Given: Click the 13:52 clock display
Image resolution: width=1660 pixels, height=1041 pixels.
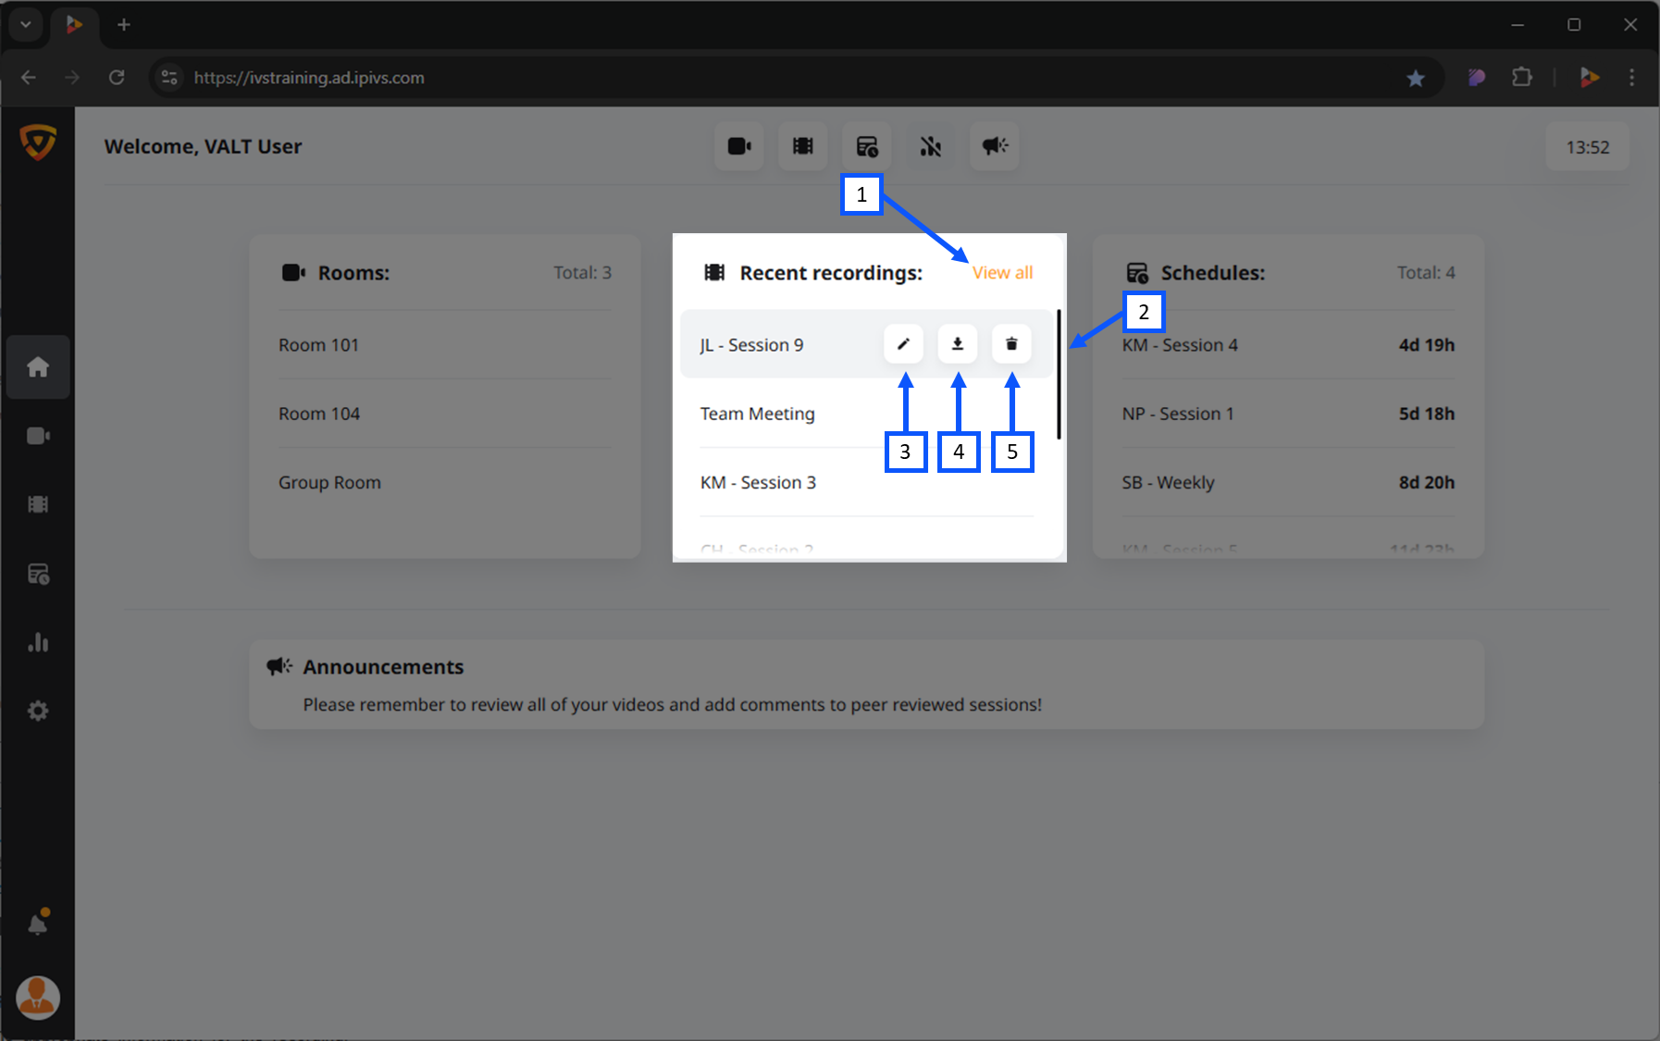Looking at the screenshot, I should pyautogui.click(x=1588, y=147).
